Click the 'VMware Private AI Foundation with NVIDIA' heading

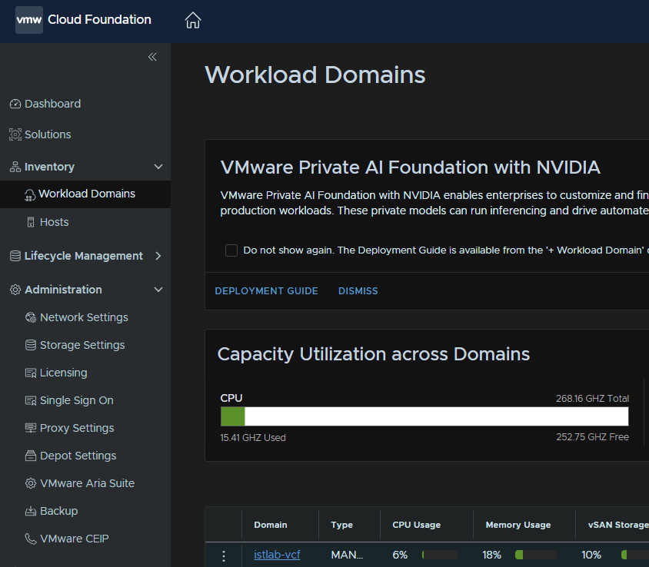click(x=410, y=167)
